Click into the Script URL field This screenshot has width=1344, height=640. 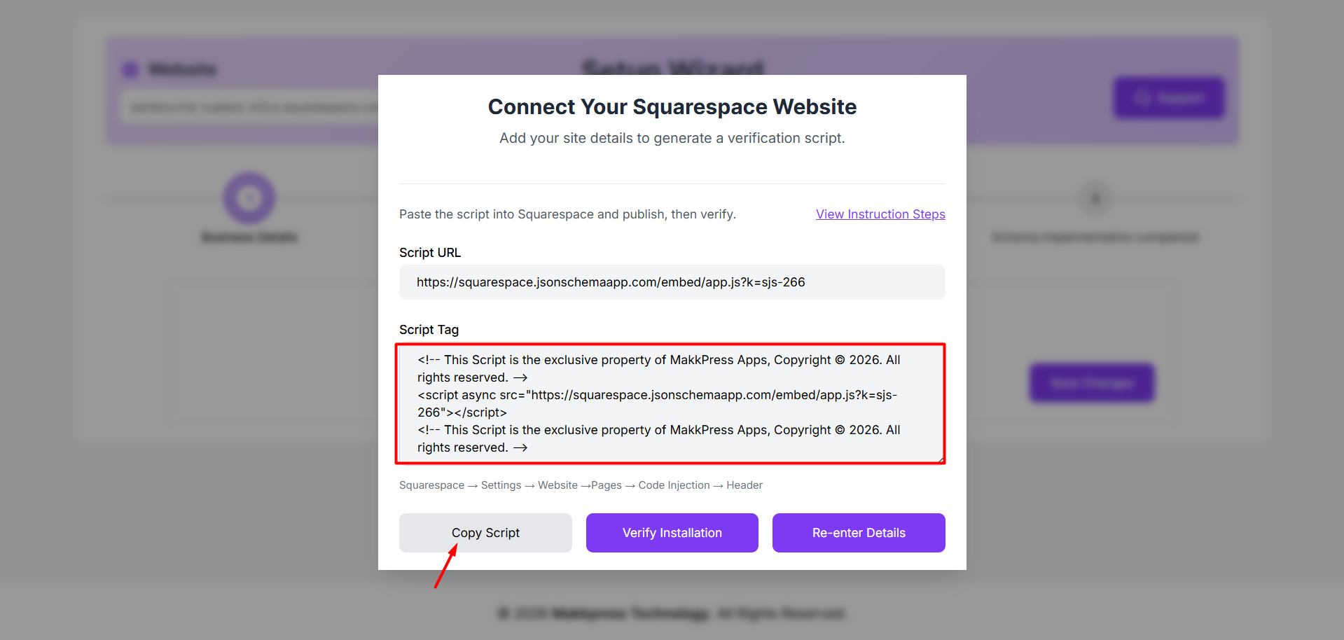(x=672, y=282)
